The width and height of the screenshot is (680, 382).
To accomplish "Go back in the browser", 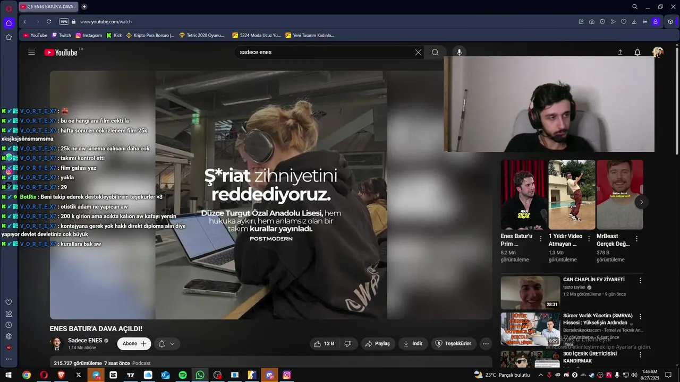I will [x=24, y=22].
